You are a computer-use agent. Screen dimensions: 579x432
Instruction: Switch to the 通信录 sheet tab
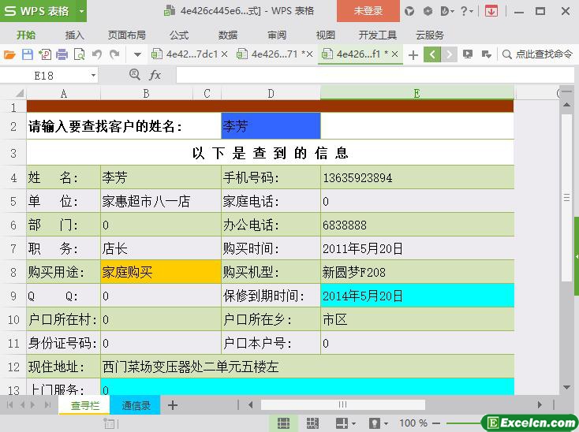tap(136, 405)
